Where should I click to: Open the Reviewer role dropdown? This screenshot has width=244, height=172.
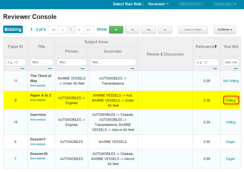[x=158, y=4]
